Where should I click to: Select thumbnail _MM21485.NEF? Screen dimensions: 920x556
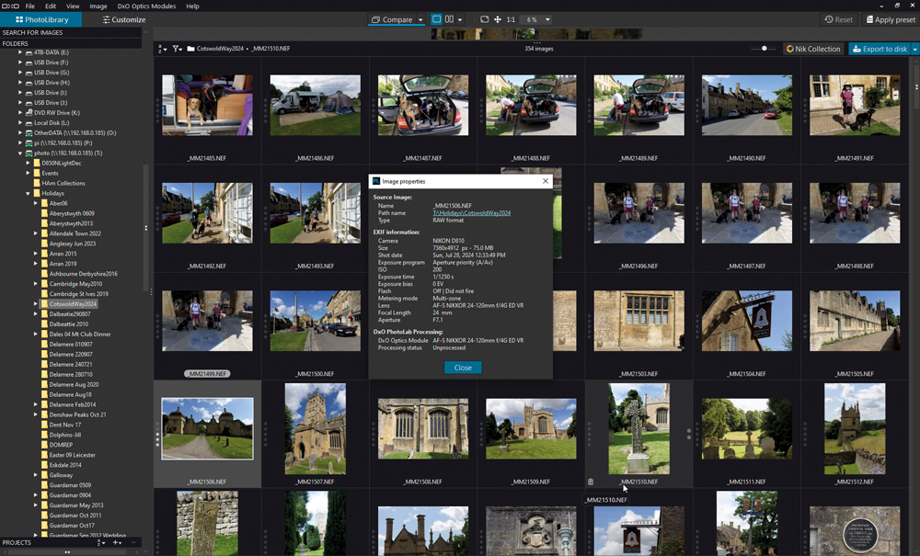point(207,106)
